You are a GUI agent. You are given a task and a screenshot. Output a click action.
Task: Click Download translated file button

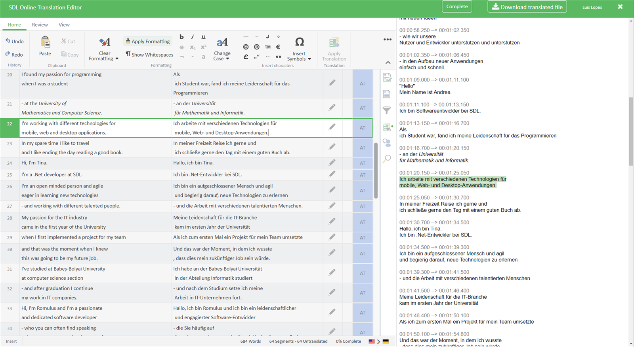pos(527,7)
